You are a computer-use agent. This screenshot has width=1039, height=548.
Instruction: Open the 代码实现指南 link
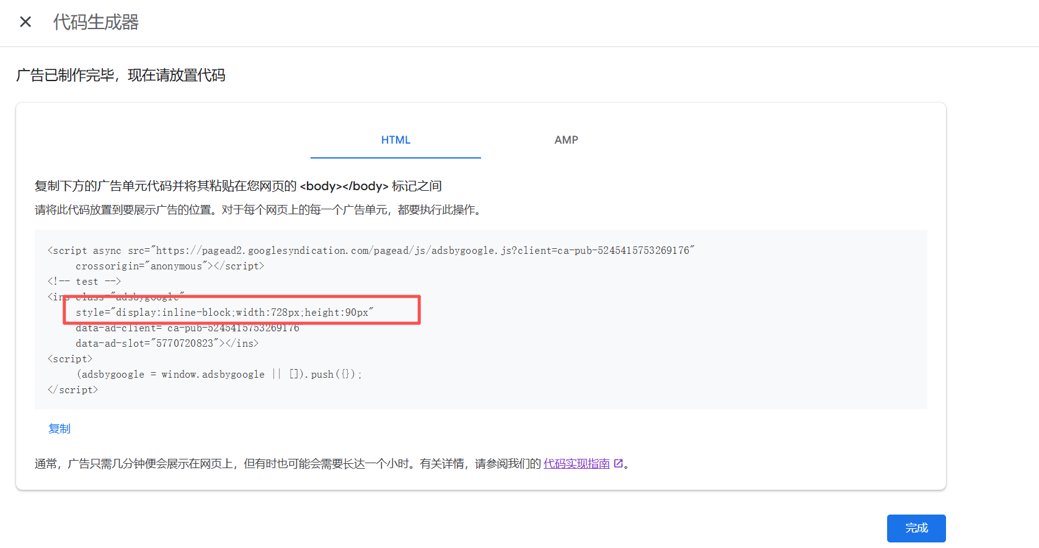(x=577, y=464)
